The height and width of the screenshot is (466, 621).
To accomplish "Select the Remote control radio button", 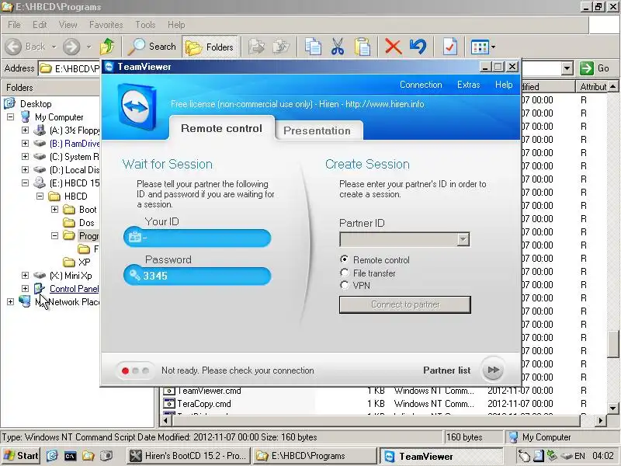I will tap(345, 259).
